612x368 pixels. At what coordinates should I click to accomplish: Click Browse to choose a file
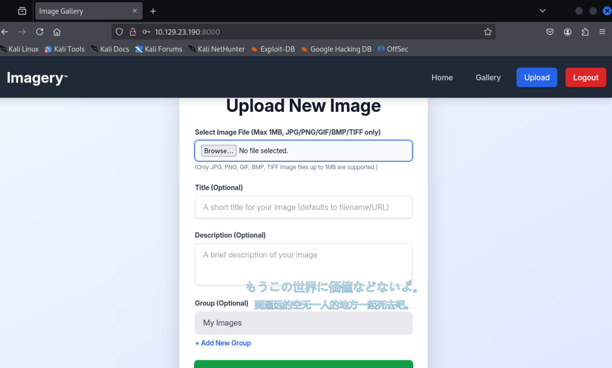(219, 151)
